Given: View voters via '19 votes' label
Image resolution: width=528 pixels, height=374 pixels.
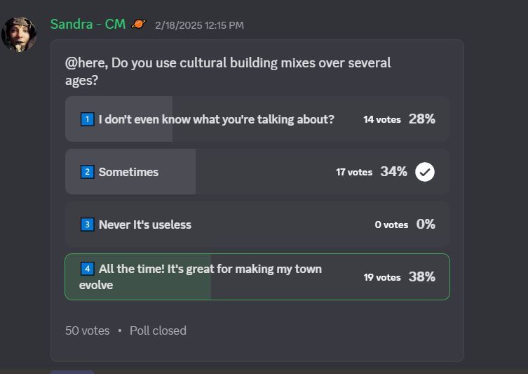Looking at the screenshot, I should point(382,277).
